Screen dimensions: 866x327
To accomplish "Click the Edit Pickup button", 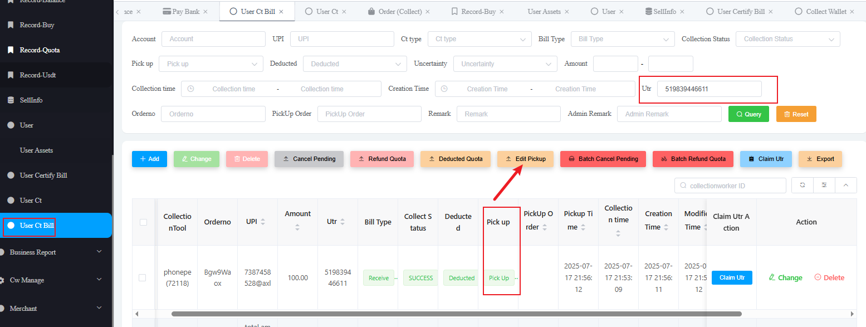I will (525, 159).
